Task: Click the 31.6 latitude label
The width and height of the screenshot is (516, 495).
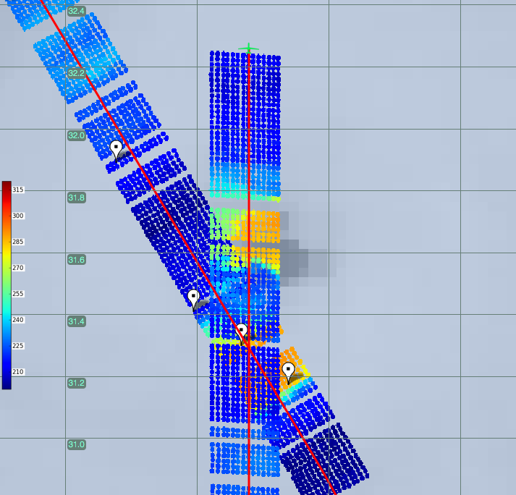Action: coord(76,259)
